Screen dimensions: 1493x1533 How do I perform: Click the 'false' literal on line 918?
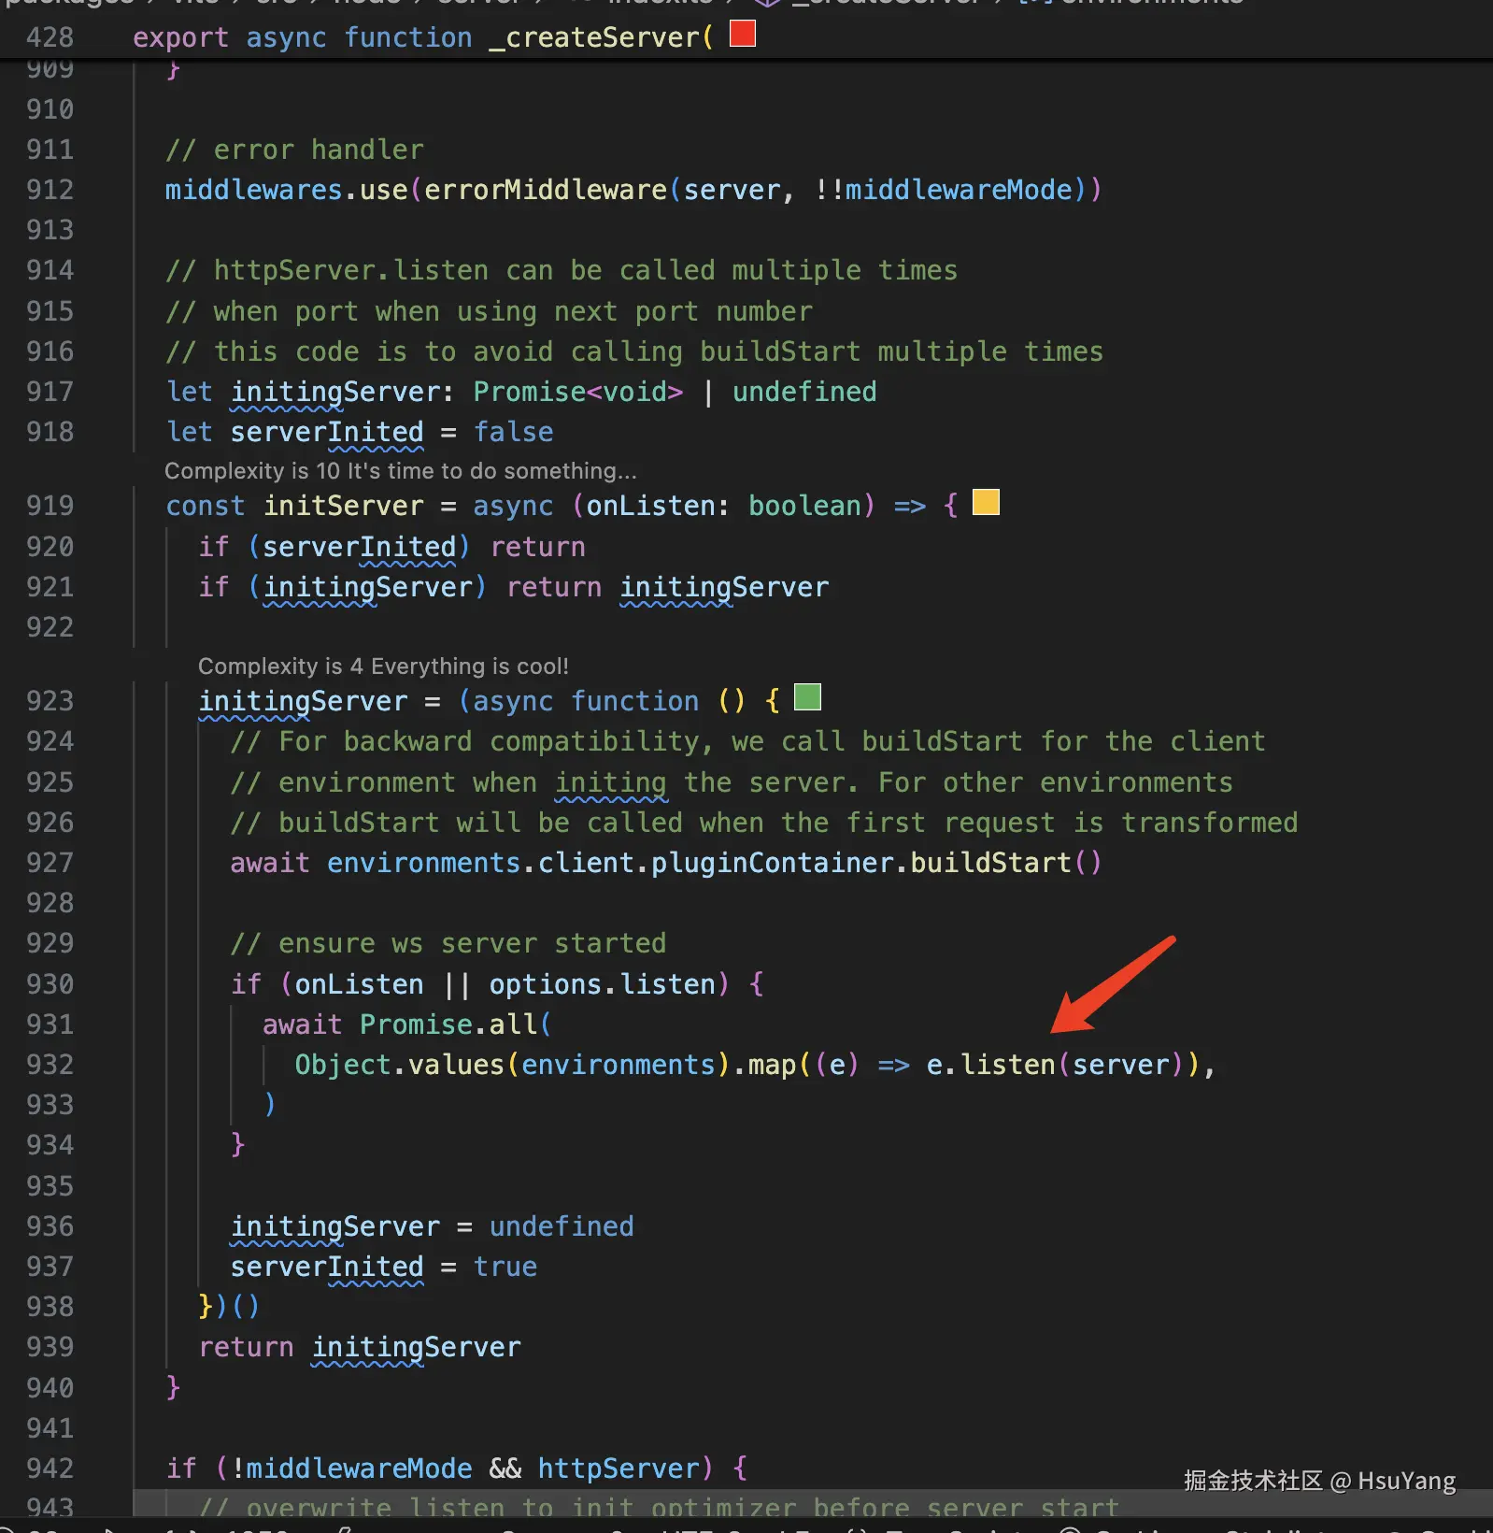click(x=513, y=432)
